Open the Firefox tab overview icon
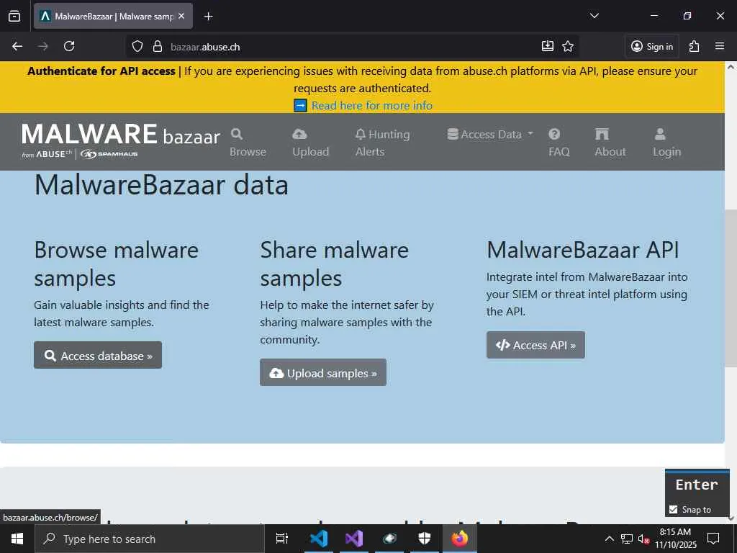This screenshot has width=737, height=553. click(14, 16)
